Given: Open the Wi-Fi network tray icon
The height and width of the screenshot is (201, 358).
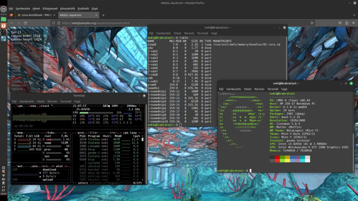Looking at the screenshot, I should click(4, 176).
